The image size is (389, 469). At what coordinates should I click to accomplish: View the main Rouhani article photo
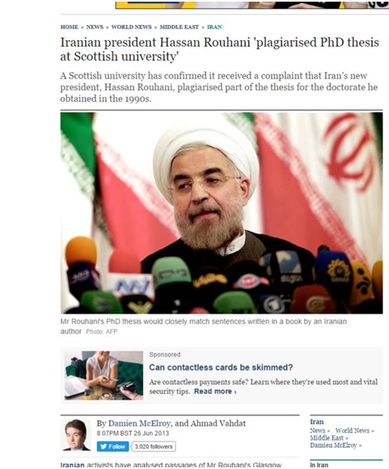point(221,213)
